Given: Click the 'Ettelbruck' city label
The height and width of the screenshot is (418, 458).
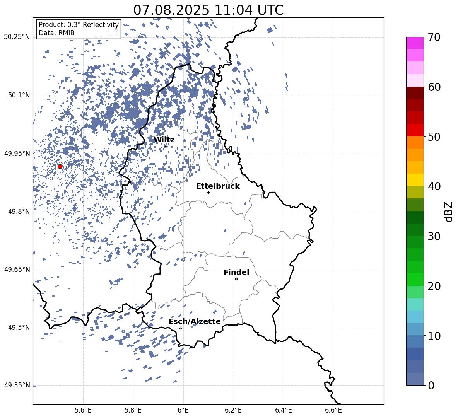Looking at the screenshot, I should (218, 186).
